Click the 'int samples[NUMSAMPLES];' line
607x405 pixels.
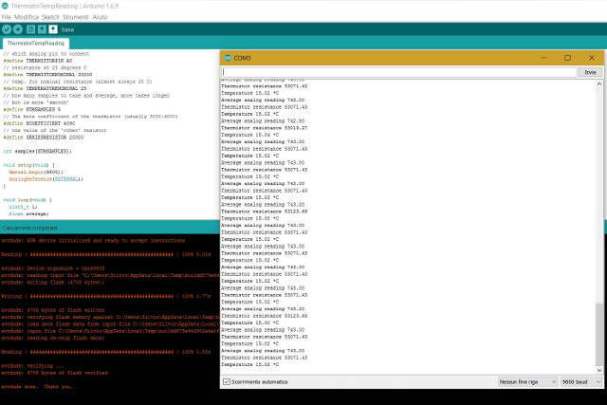38,151
